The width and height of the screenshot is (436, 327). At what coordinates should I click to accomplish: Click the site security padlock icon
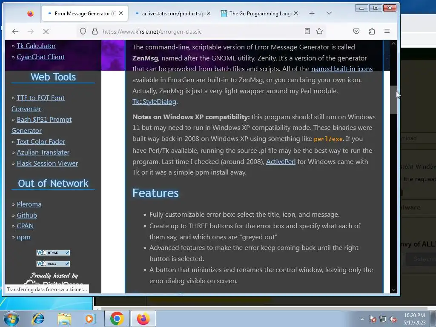[95, 31]
